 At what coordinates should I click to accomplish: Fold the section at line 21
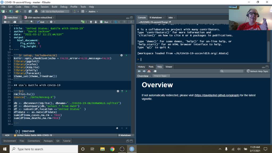pyautogui.click(x=12, y=85)
